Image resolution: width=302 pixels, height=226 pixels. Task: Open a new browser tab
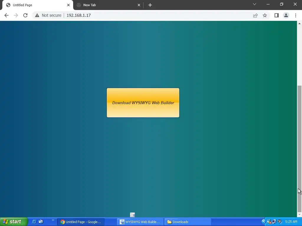pos(150,5)
